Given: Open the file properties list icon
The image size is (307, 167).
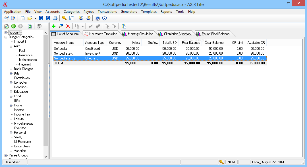Looking at the screenshot, I should (x=72, y=18).
